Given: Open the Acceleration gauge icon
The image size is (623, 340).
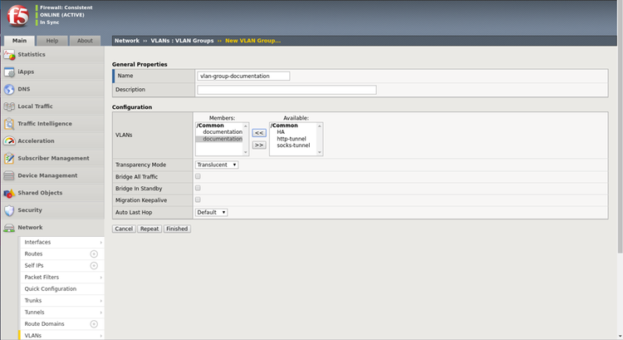Looking at the screenshot, I should point(9,140).
